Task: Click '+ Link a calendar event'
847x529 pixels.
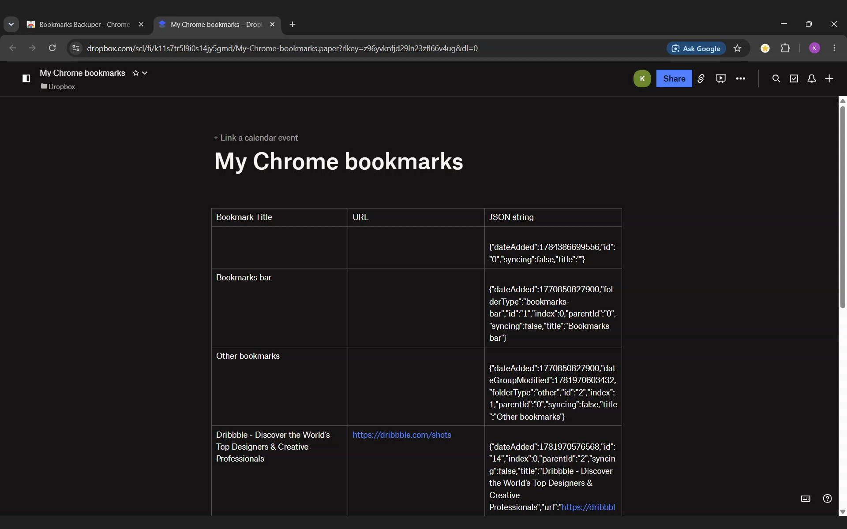Action: pos(256,138)
